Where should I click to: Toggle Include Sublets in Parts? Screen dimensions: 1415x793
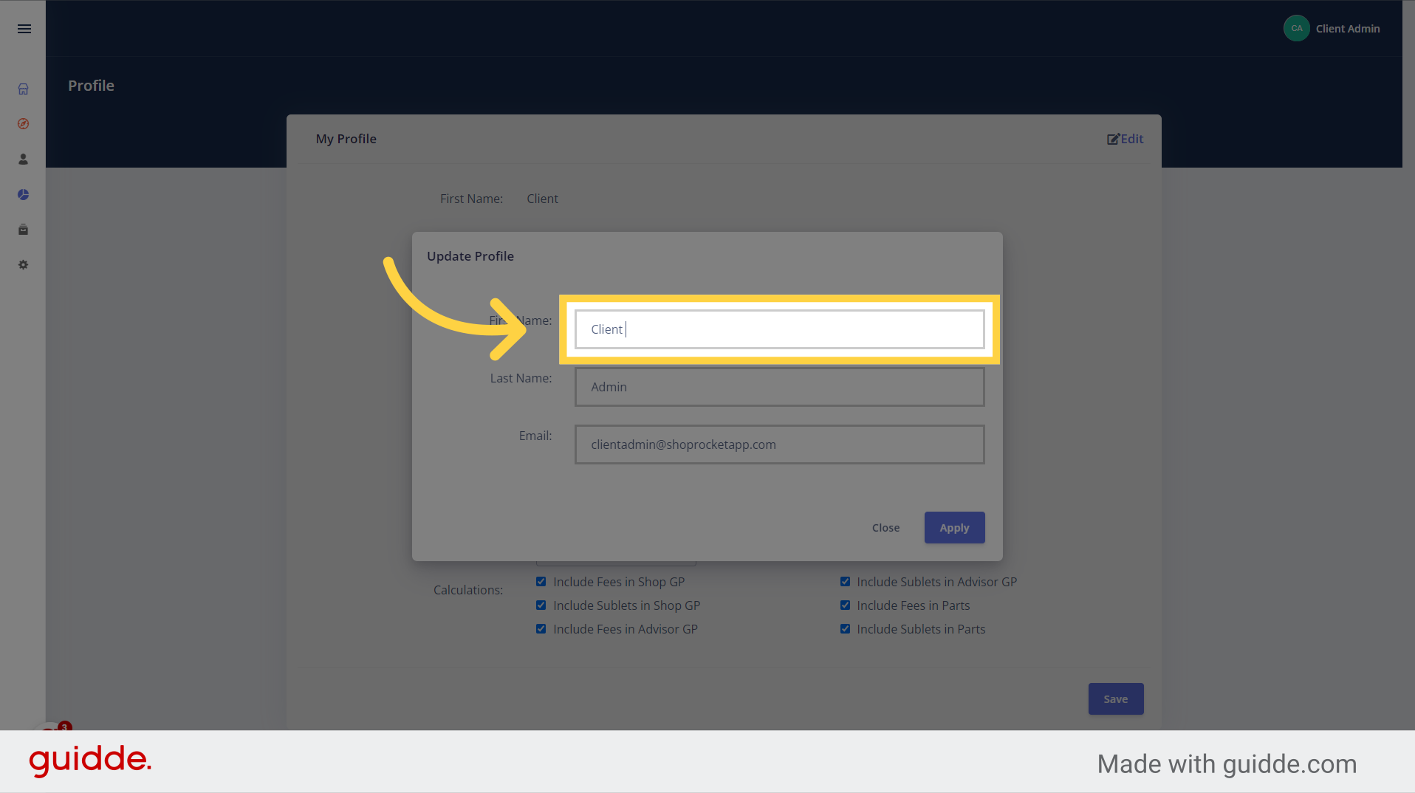coord(845,629)
